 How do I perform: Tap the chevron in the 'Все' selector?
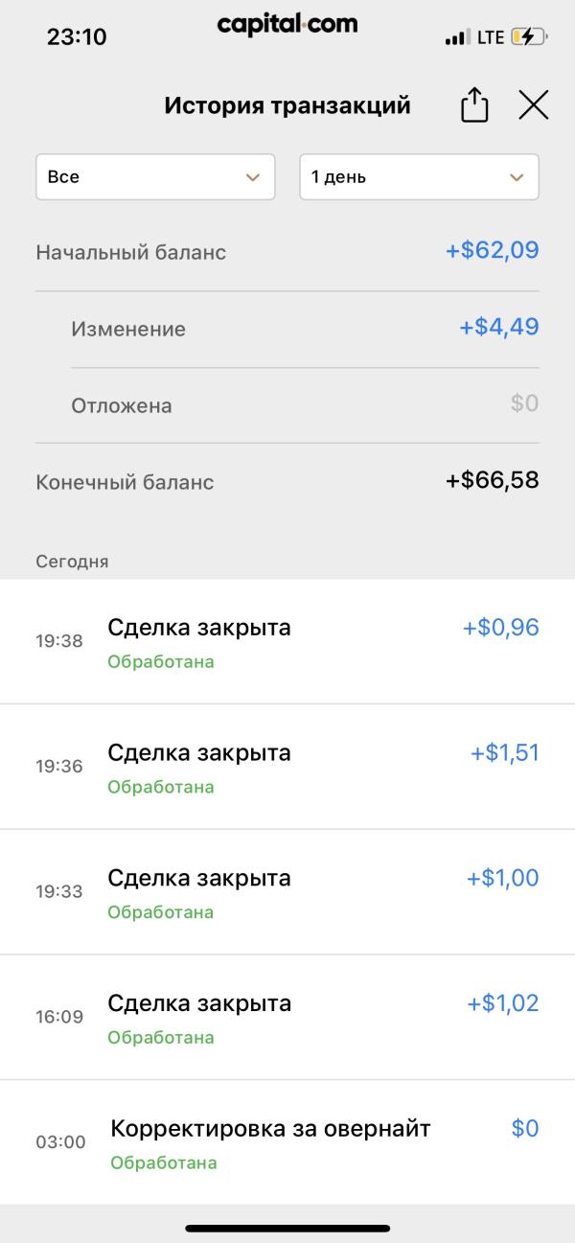coord(253,177)
